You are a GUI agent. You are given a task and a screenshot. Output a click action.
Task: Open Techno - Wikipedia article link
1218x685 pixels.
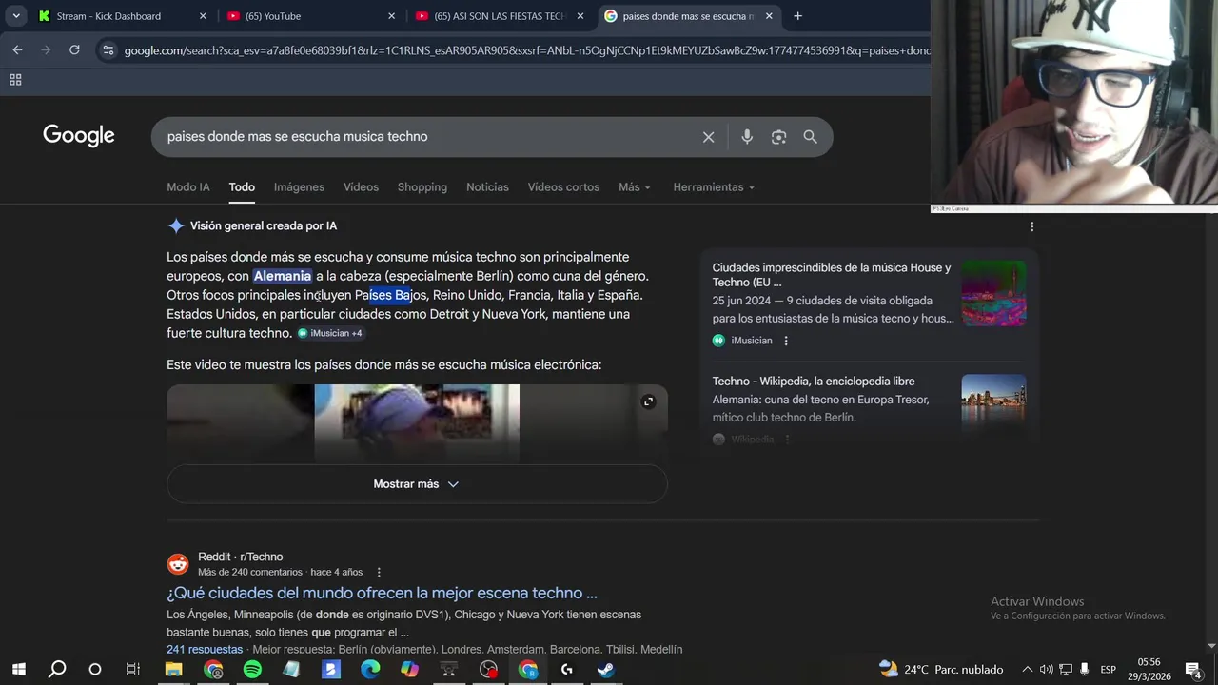pyautogui.click(x=814, y=382)
